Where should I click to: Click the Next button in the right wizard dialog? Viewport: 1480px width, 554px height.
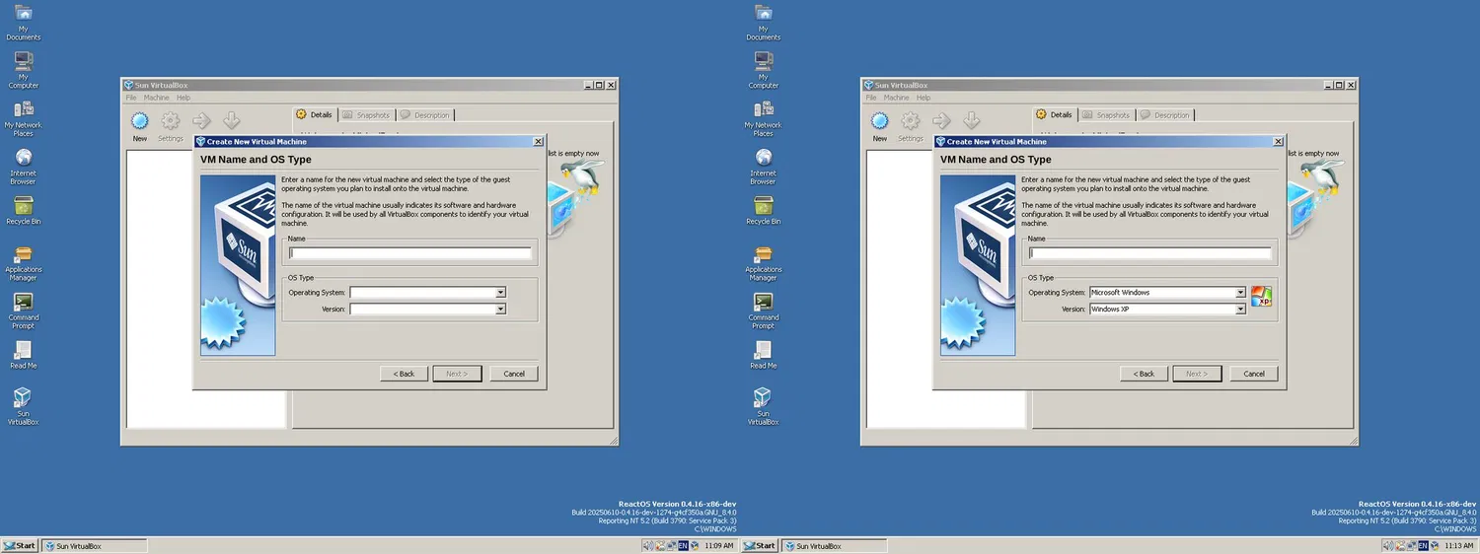1197,374
